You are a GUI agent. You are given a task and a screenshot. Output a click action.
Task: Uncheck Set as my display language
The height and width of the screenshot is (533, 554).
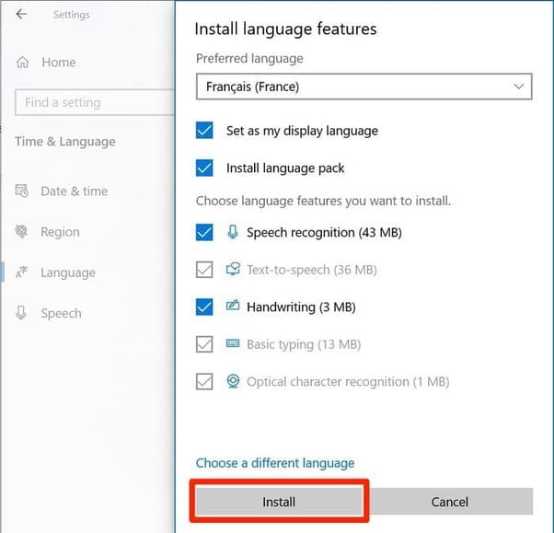click(x=204, y=131)
